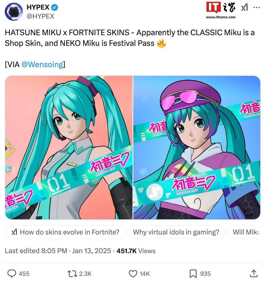Bookmark the post
This screenshot has width=265, height=283.
point(193,274)
